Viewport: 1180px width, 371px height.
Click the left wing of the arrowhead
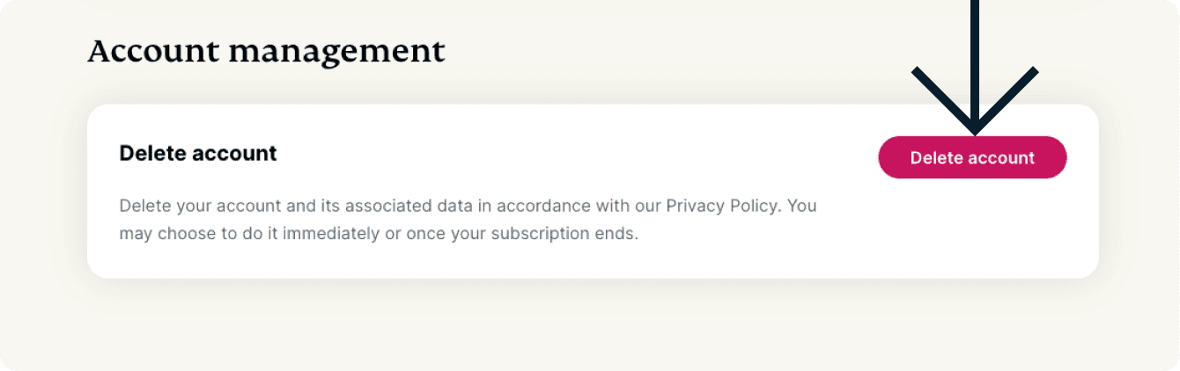point(942,98)
